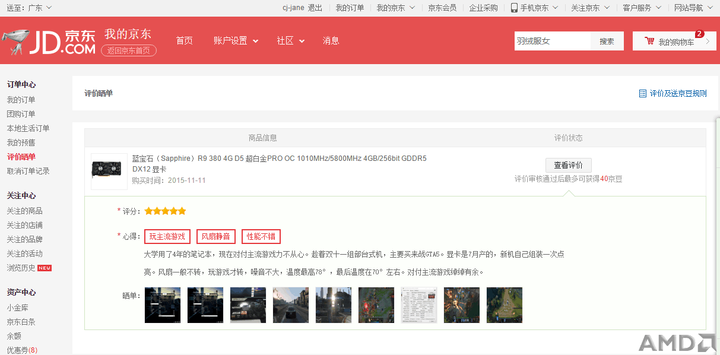Click the 性能不错 tag
720x355 pixels.
click(261, 236)
